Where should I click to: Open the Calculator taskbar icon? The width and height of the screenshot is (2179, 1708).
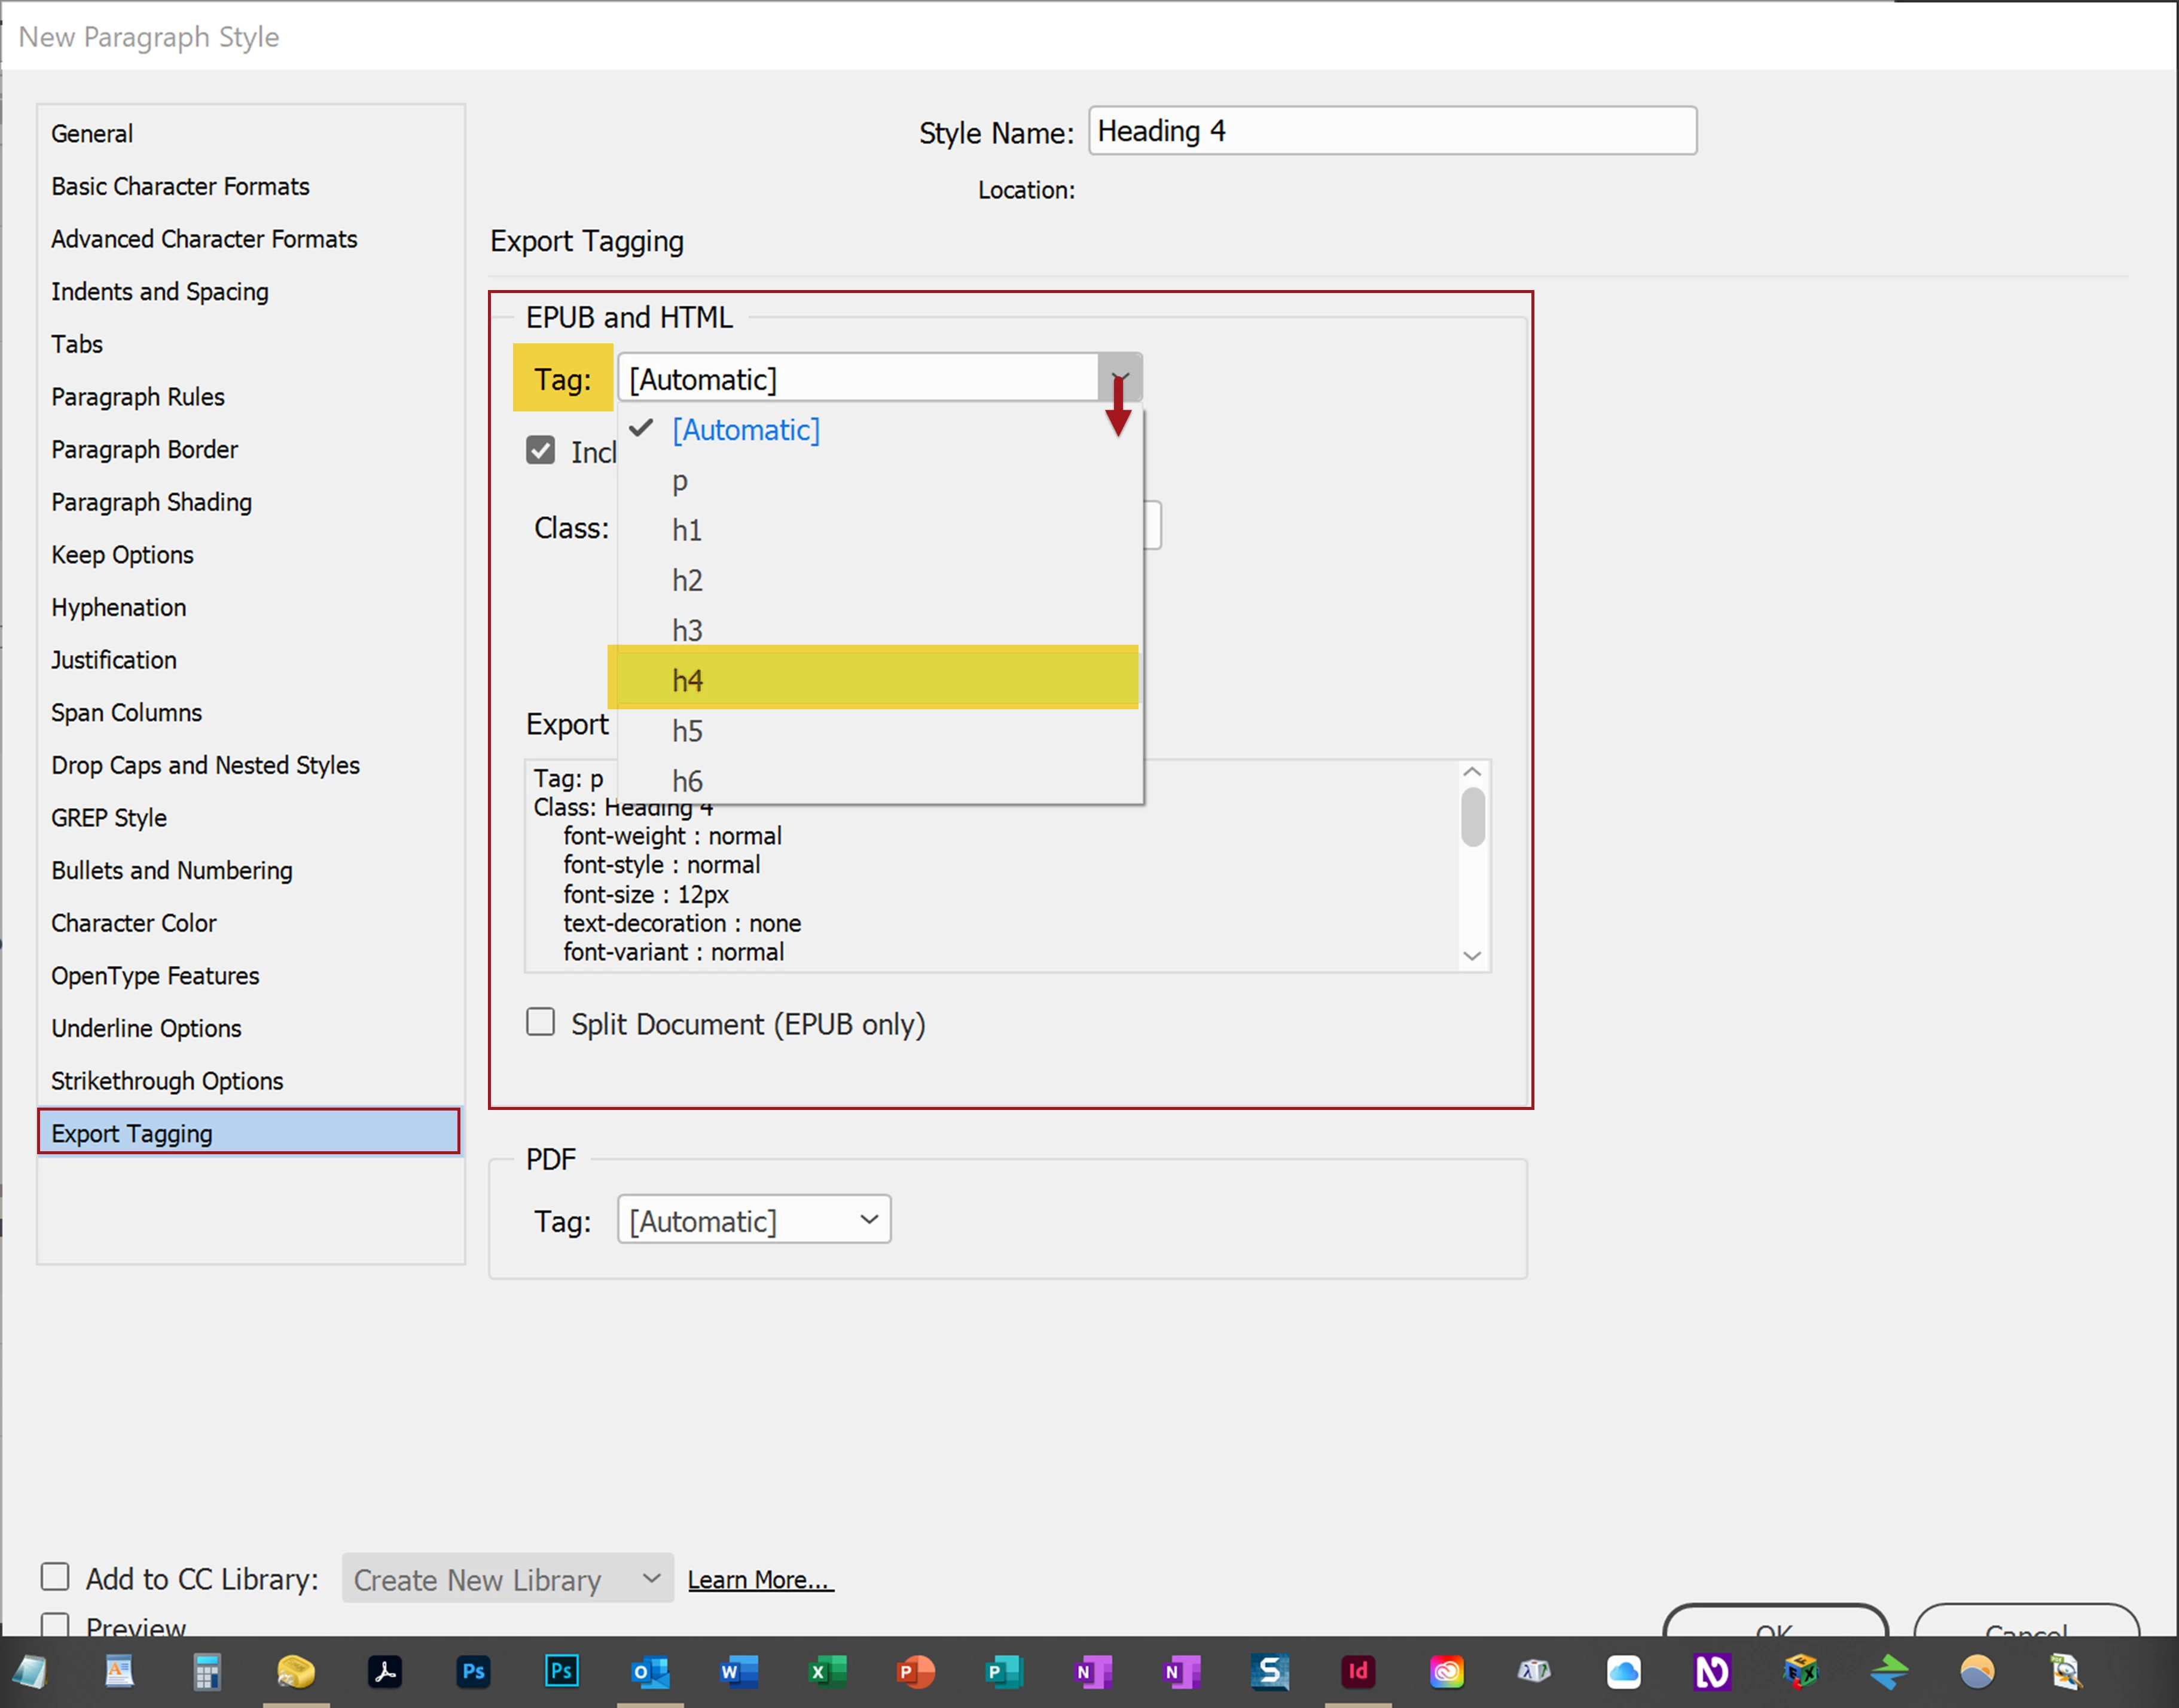207,1671
